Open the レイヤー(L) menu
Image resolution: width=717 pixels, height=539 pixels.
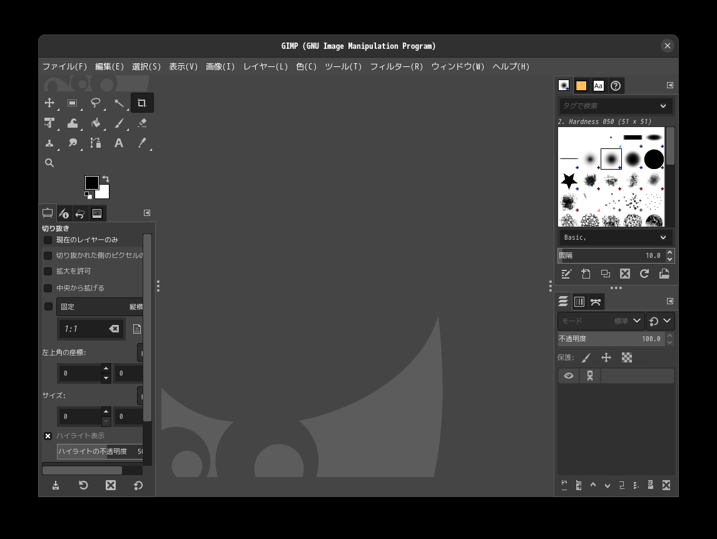(x=265, y=66)
